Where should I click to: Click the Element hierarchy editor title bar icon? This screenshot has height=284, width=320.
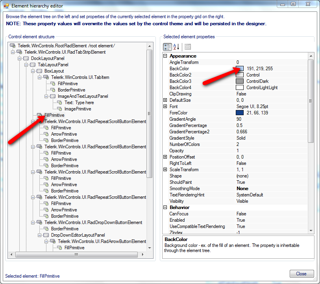[x=6, y=6]
